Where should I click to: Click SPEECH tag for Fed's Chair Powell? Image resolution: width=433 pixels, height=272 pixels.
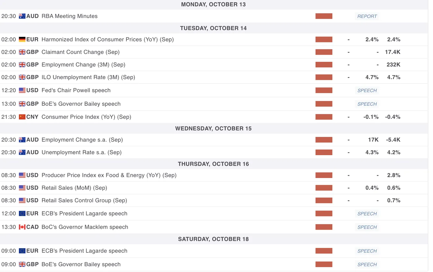367,91
